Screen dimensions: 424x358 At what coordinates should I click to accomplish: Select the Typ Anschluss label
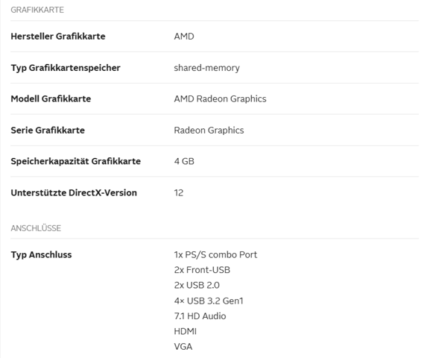tap(41, 255)
